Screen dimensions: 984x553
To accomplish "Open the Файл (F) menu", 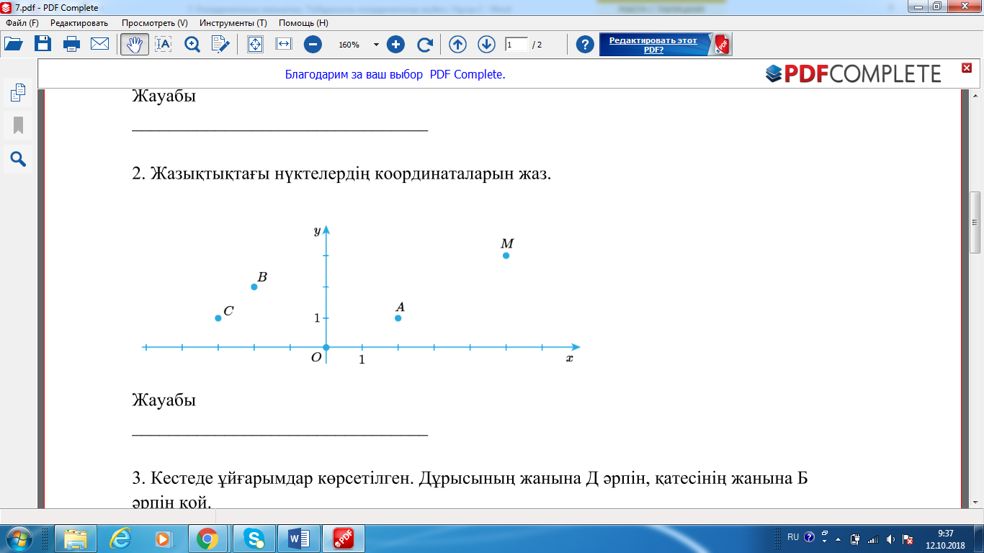I will 22,23.
